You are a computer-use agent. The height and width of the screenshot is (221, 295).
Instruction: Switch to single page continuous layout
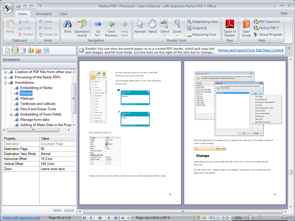click(x=197, y=218)
